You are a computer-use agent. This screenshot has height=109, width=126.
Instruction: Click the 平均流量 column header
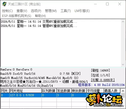point(95,91)
